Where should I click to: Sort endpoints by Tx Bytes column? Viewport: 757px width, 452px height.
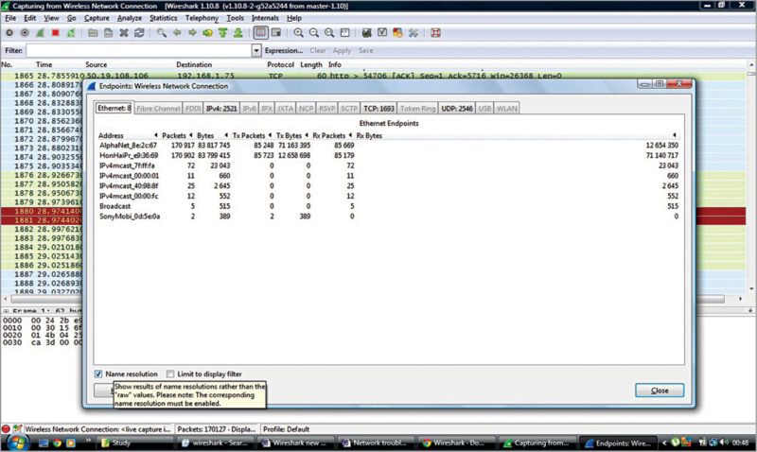294,135
